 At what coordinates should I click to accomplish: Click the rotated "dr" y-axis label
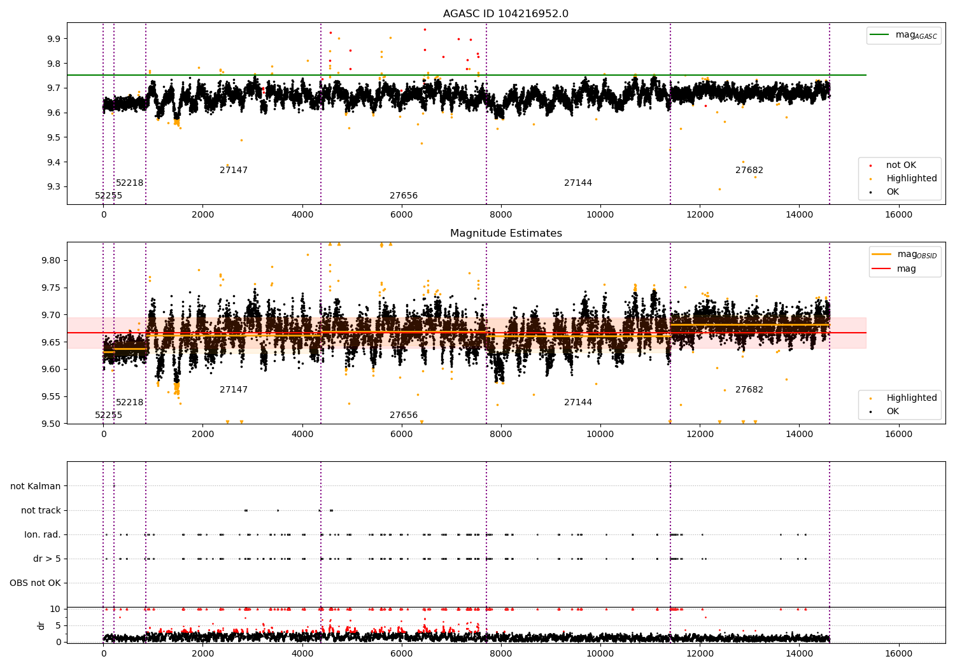pyautogui.click(x=41, y=625)
